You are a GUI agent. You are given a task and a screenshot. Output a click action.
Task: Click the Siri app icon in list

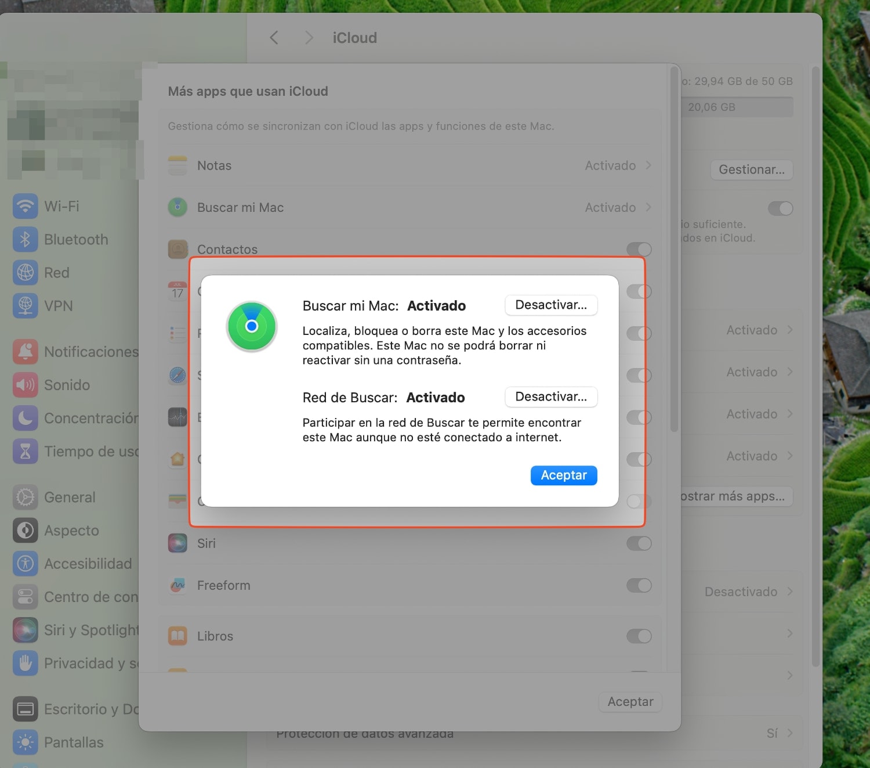177,543
